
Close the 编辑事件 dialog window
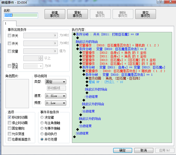pos(170,2)
